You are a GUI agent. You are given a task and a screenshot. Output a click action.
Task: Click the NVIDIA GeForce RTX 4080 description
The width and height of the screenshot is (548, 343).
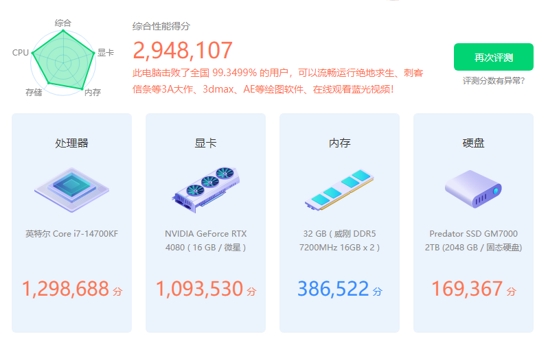tap(205, 241)
